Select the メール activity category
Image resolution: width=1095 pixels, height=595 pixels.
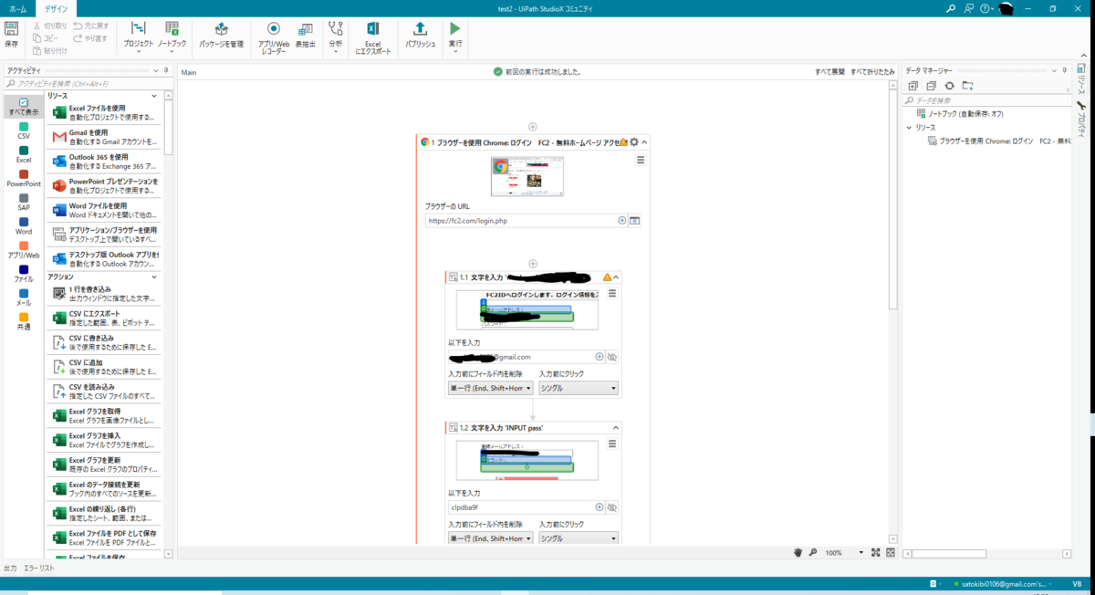coord(24,297)
